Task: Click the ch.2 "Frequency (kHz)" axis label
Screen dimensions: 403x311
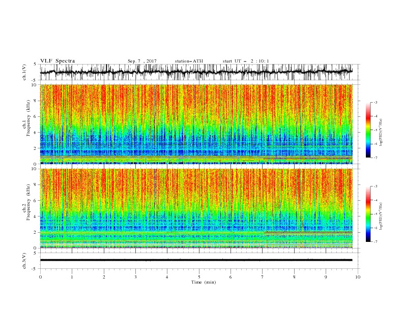Action: (x=28, y=202)
